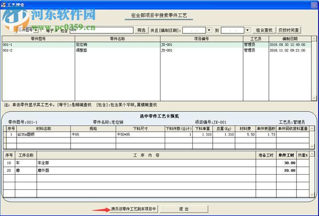Click the material cost value 5.50

[x=245, y=135]
